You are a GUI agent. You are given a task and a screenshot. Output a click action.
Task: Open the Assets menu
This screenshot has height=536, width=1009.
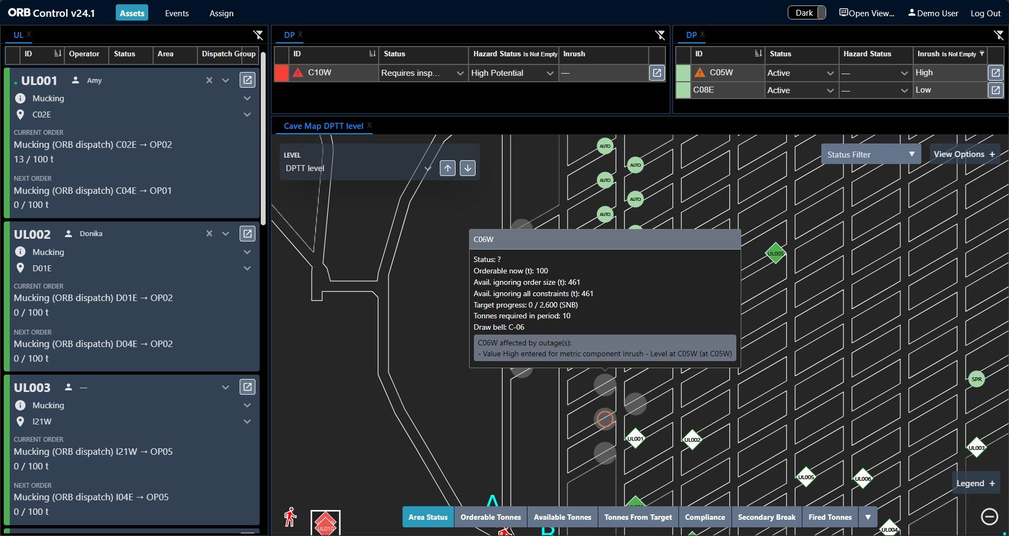132,13
